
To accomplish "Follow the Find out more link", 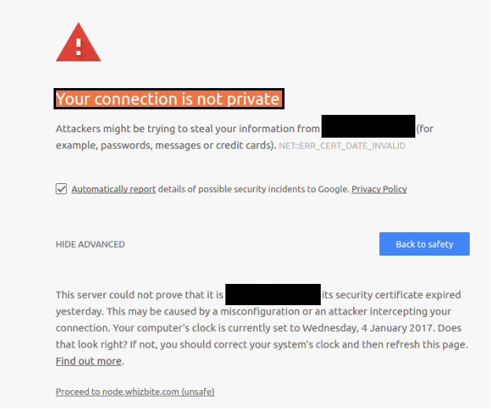I will [x=88, y=361].
